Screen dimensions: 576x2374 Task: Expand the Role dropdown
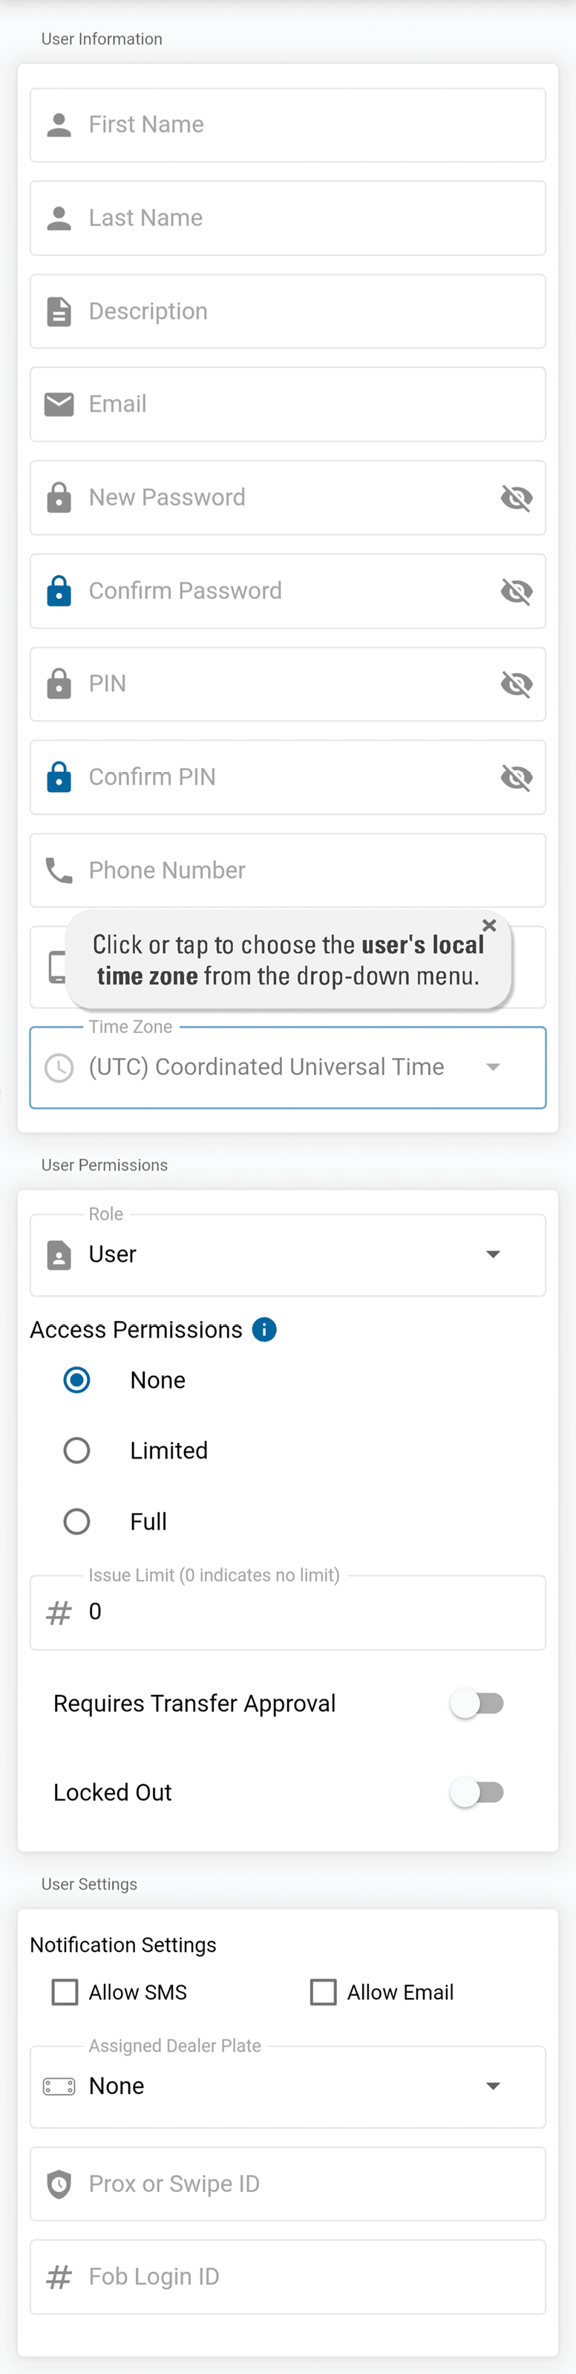pos(492,1254)
